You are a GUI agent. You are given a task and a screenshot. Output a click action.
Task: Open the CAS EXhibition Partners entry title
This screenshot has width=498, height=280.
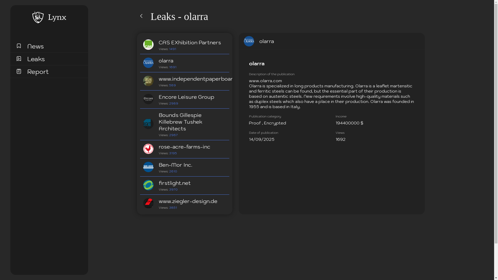(190, 43)
